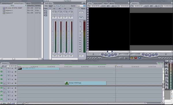Open the Viewer zoom percentage pop-up
This screenshot has height=105, width=173.
tap(103, 6)
